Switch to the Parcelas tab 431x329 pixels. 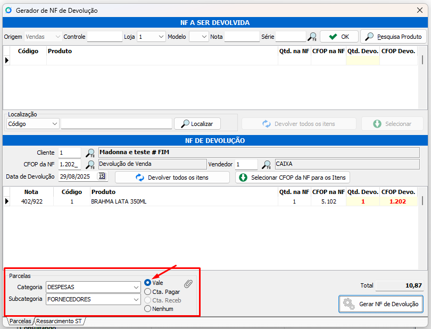tap(20, 321)
